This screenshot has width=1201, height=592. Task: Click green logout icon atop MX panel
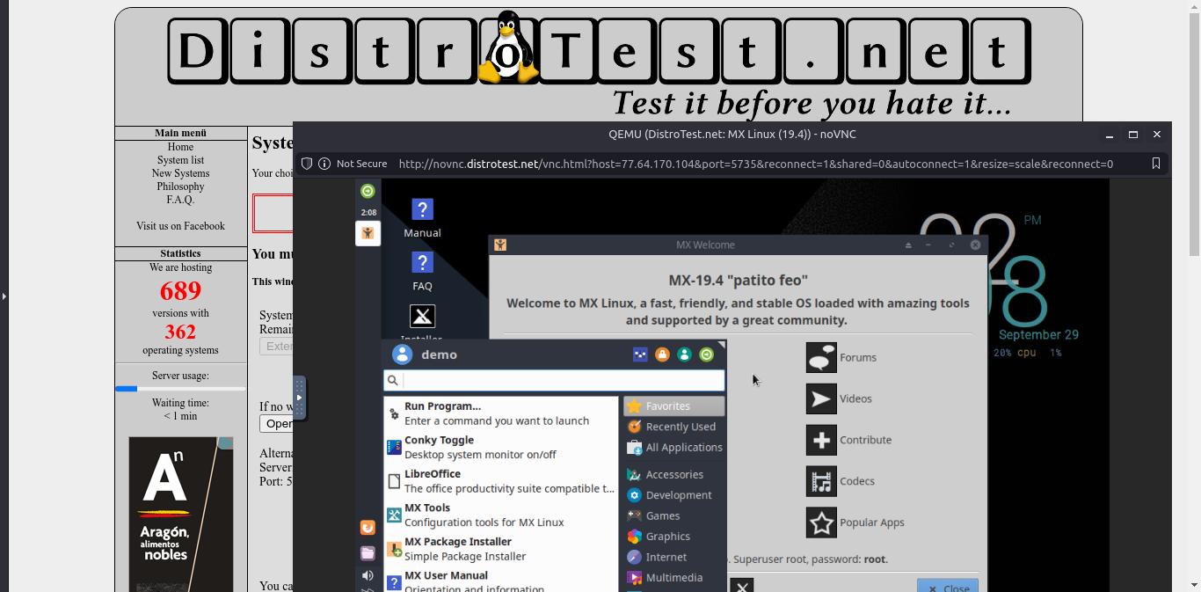click(368, 191)
